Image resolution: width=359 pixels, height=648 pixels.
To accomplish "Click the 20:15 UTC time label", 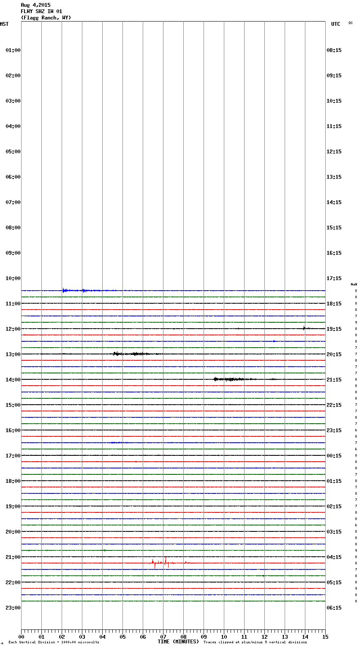I will [x=334, y=354].
